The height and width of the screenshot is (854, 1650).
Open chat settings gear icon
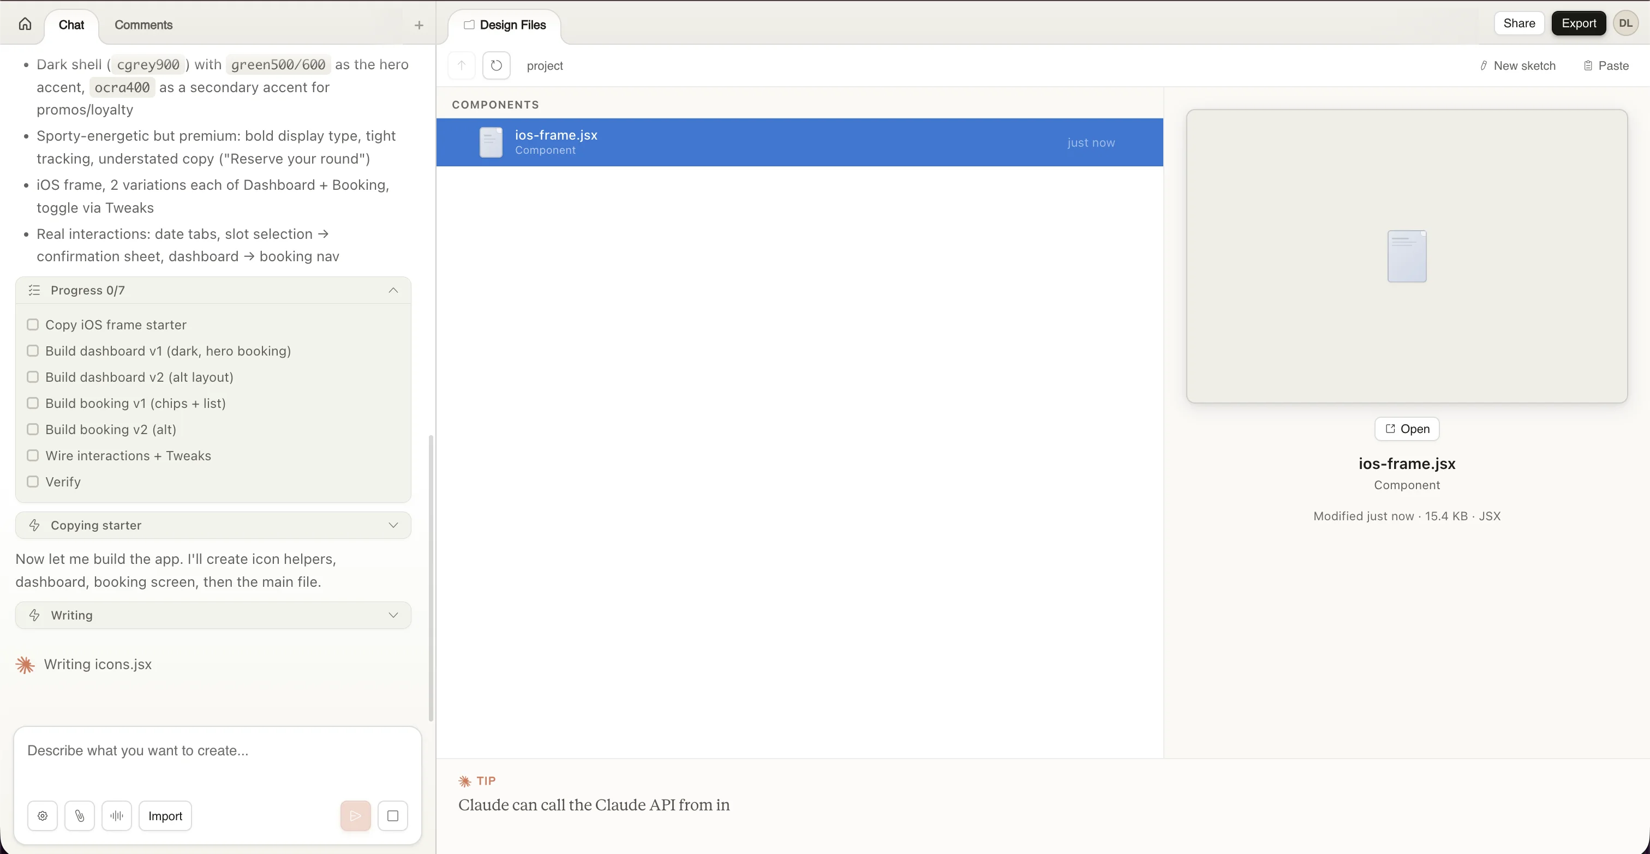pyautogui.click(x=42, y=816)
